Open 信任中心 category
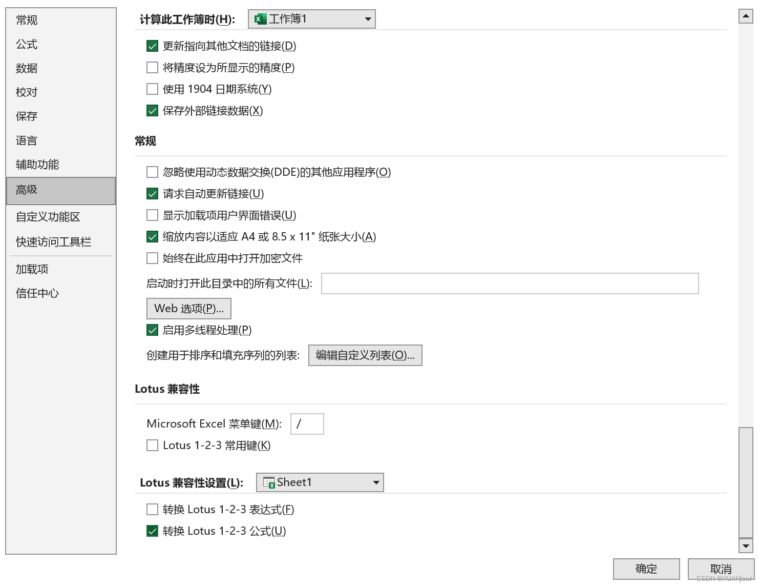 click(x=61, y=293)
